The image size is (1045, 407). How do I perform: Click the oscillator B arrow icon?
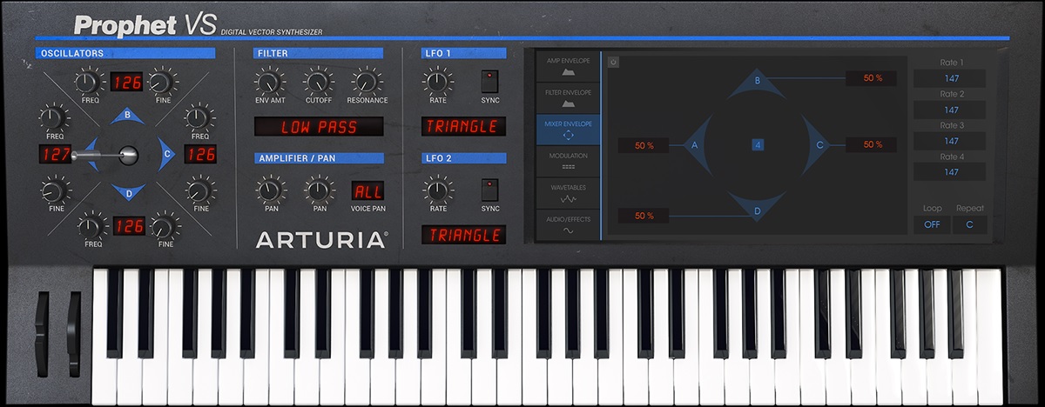[128, 117]
